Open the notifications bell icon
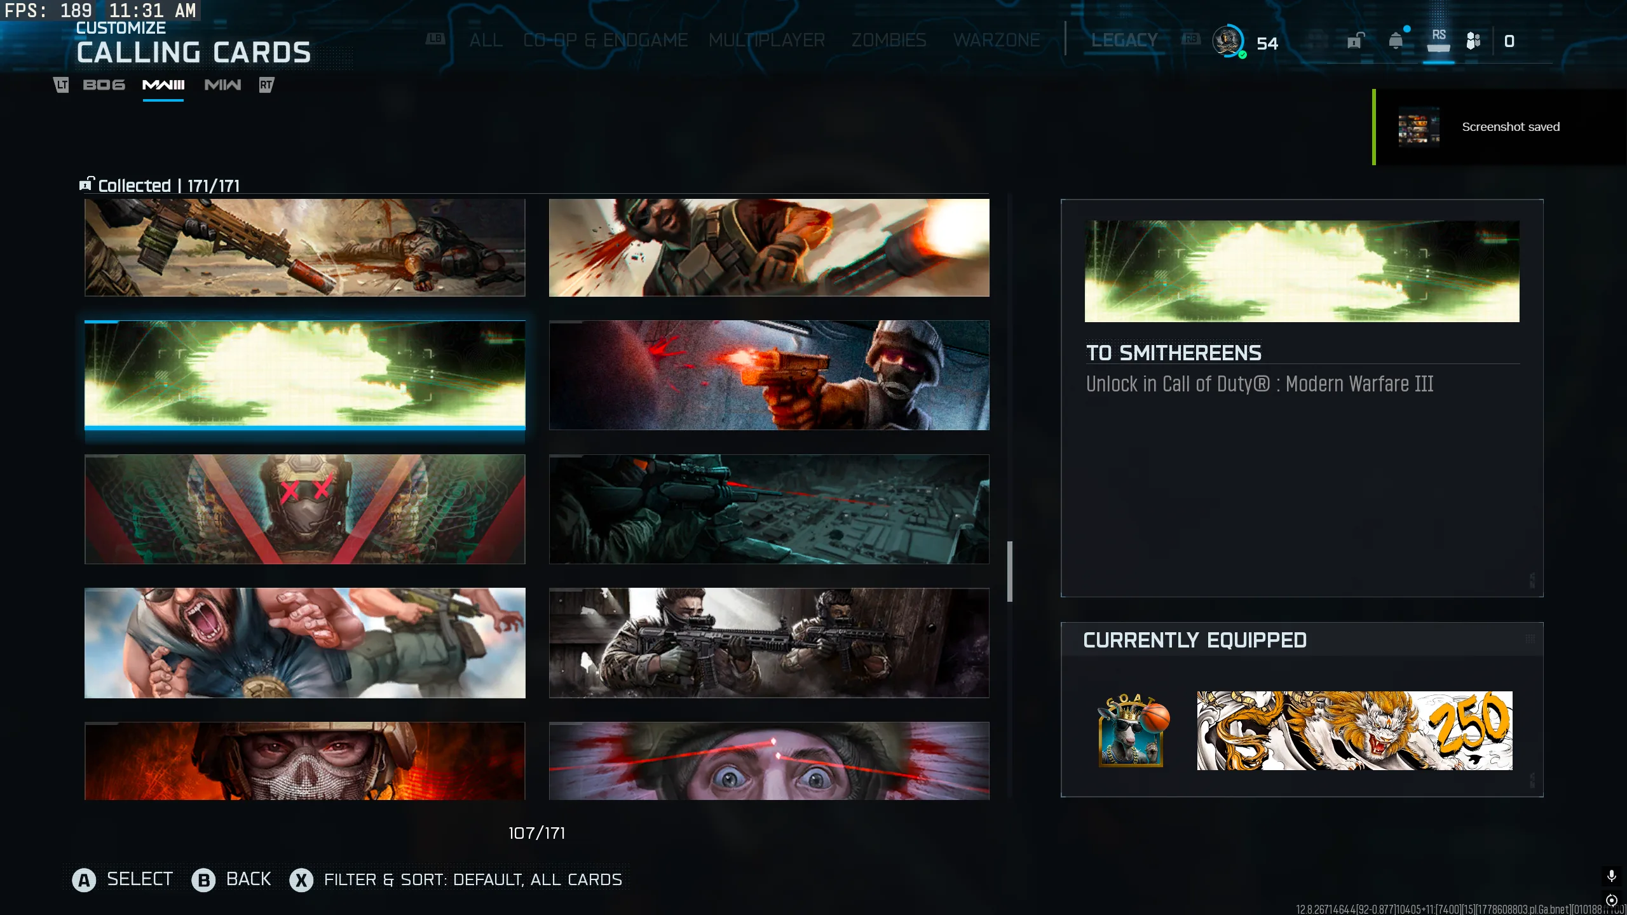 point(1396,41)
